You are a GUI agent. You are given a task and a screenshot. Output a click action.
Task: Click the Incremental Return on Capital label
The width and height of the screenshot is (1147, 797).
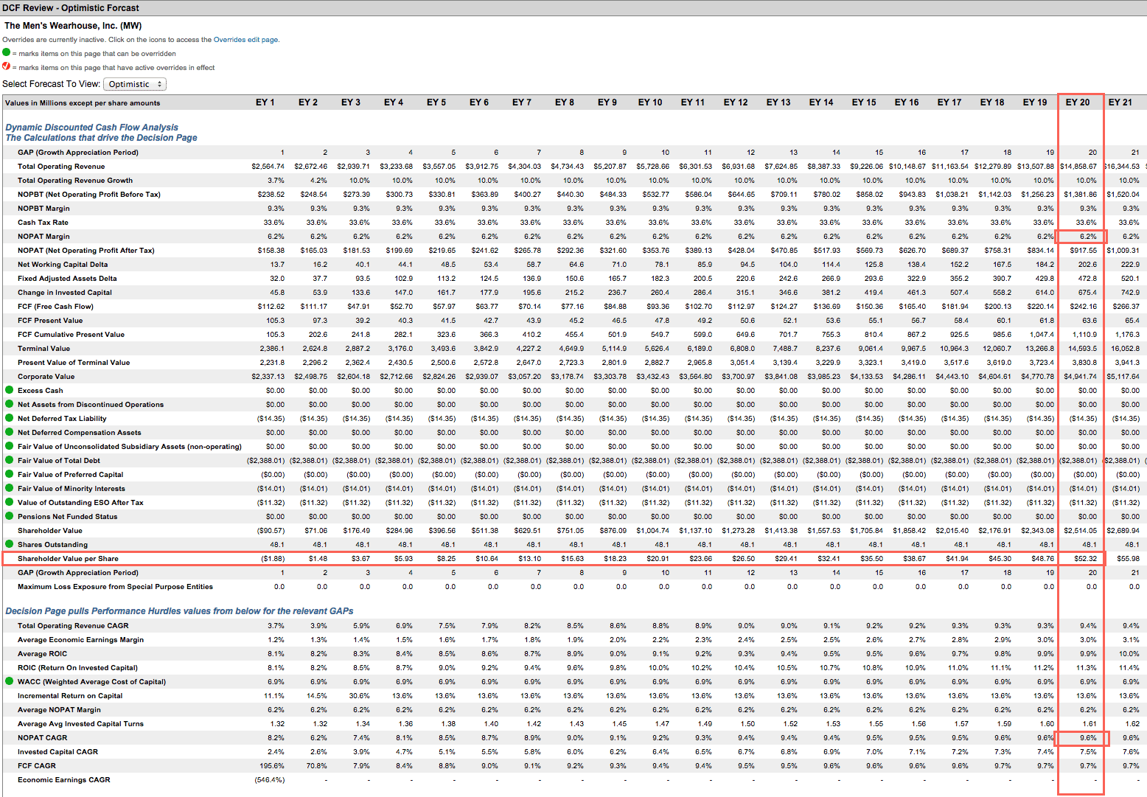tap(70, 696)
